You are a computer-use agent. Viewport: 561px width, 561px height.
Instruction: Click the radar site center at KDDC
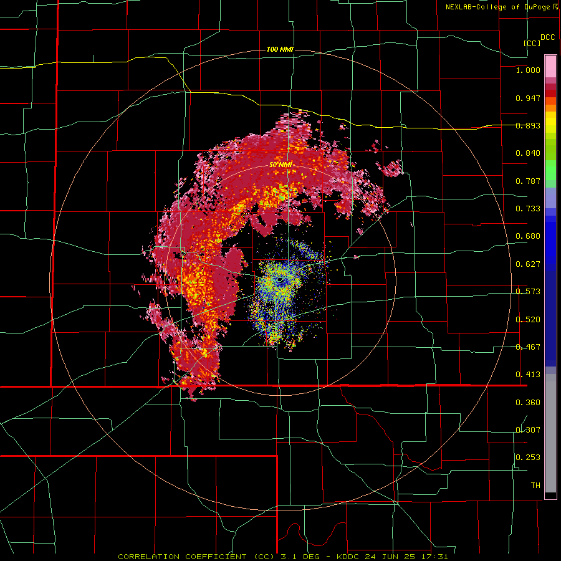(281, 280)
